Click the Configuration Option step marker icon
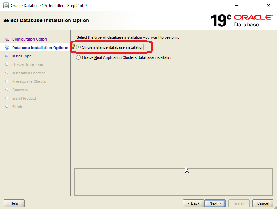This screenshot has width=277, height=209. coord(7,39)
